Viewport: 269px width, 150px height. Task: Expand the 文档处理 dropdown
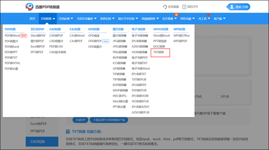72,19
